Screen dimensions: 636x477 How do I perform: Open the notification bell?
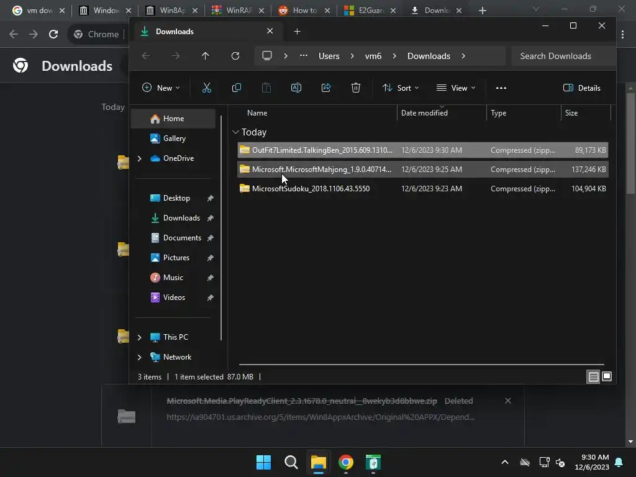(x=619, y=462)
